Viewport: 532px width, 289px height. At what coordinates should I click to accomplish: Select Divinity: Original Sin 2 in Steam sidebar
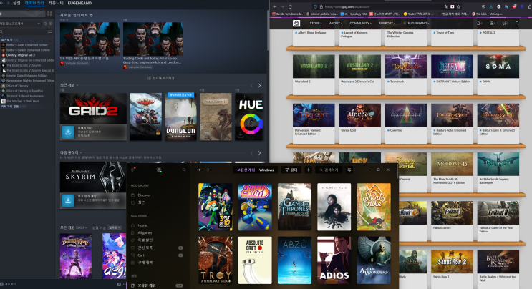point(21,55)
